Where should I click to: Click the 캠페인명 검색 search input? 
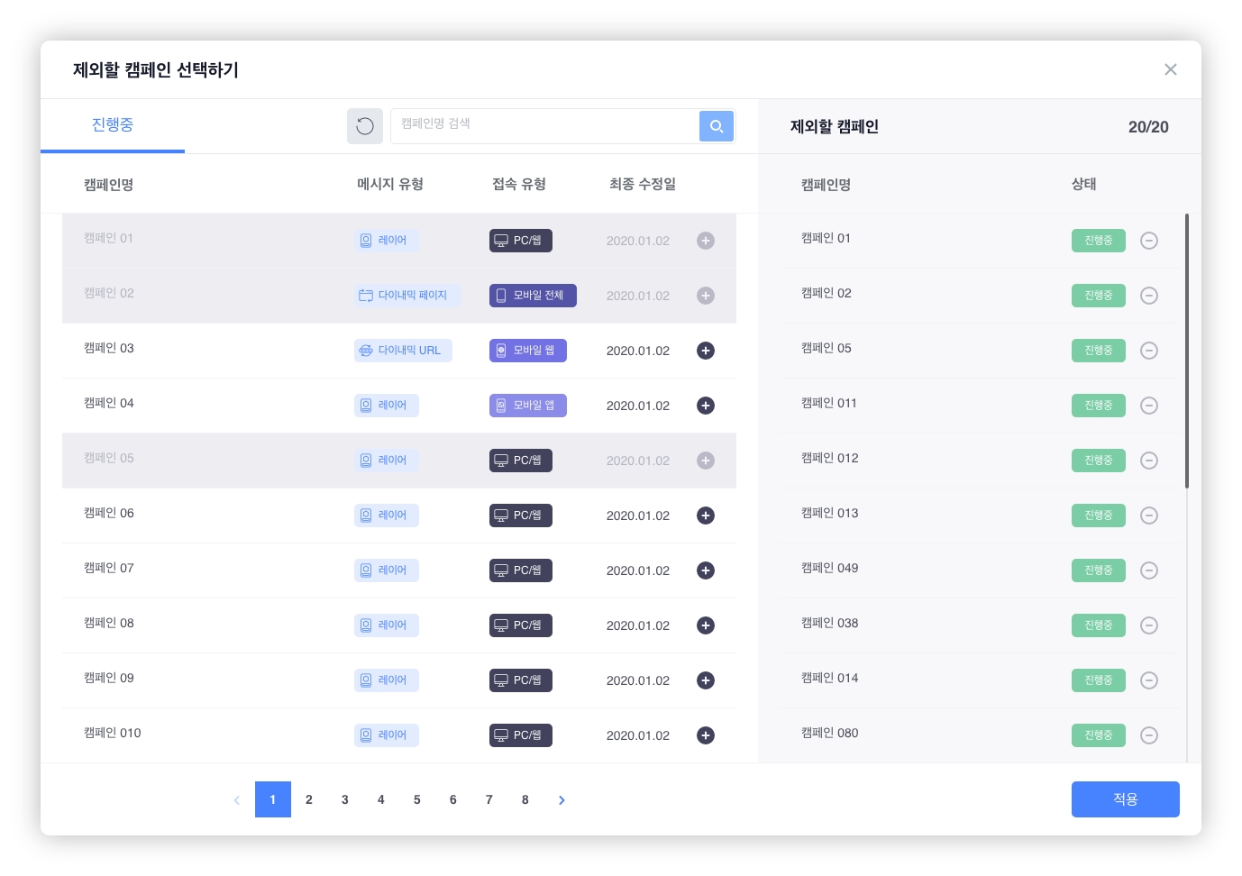(x=545, y=125)
